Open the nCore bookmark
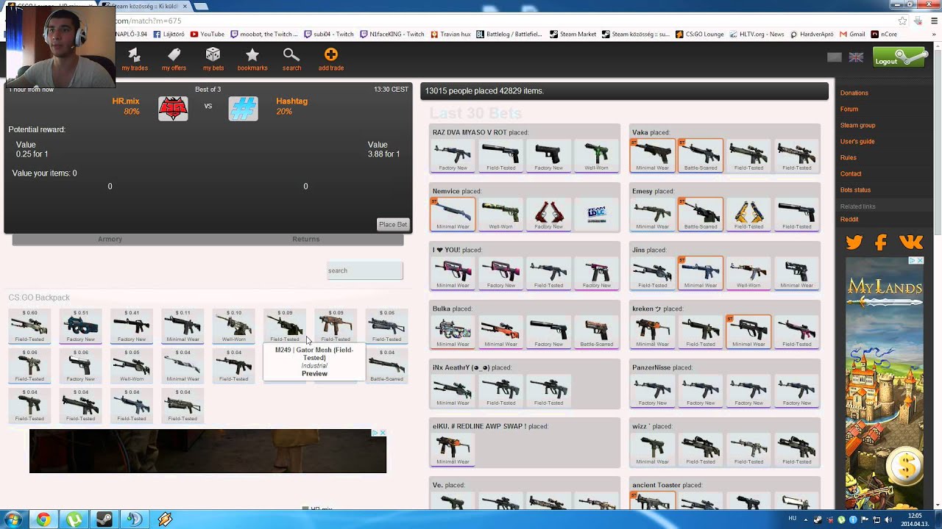 click(x=884, y=34)
